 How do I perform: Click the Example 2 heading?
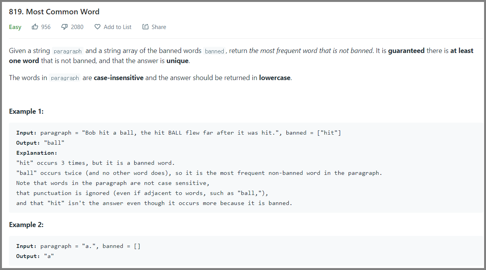coord(26,225)
